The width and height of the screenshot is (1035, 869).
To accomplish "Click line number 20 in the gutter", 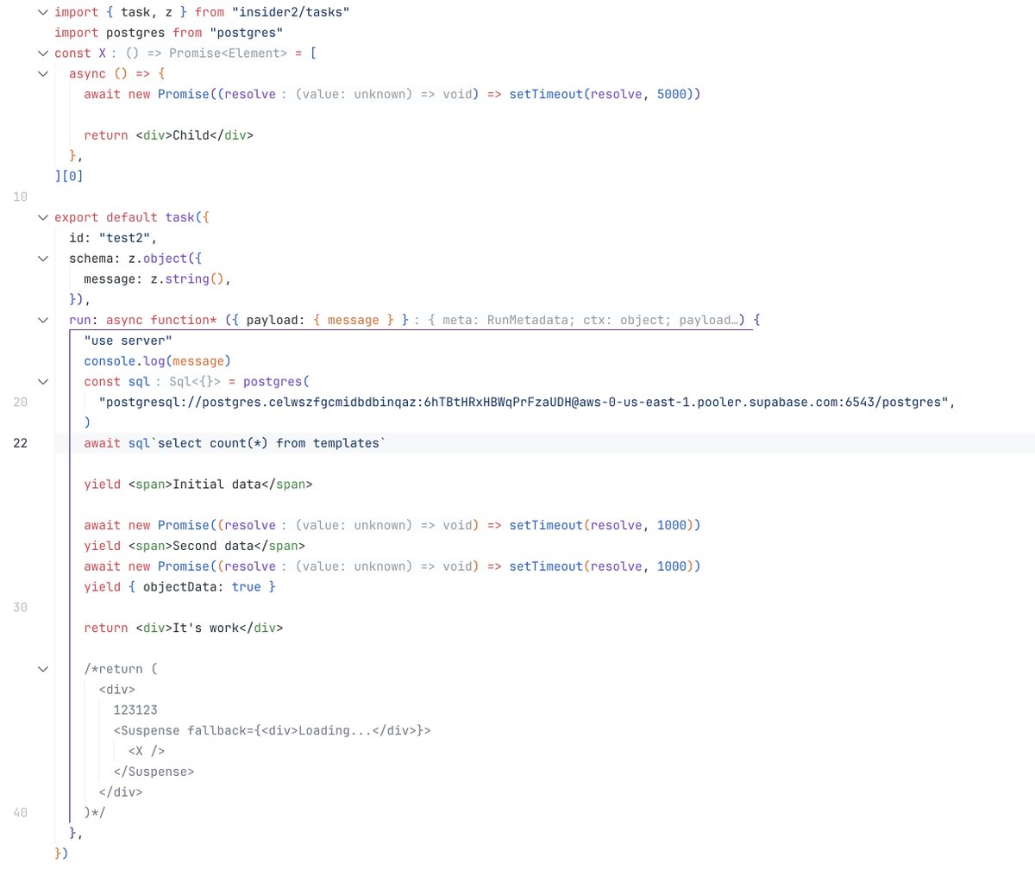I will click(x=20, y=402).
